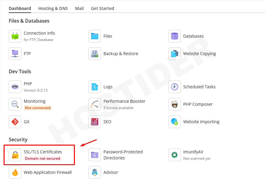Click the 'Domain not secured' warning label

tap(42, 158)
